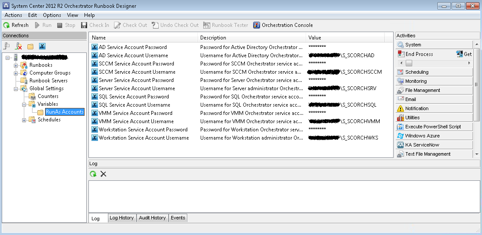Click variable icon for Workstation Service Account Password
The image size is (482, 235).
[x=94, y=130]
